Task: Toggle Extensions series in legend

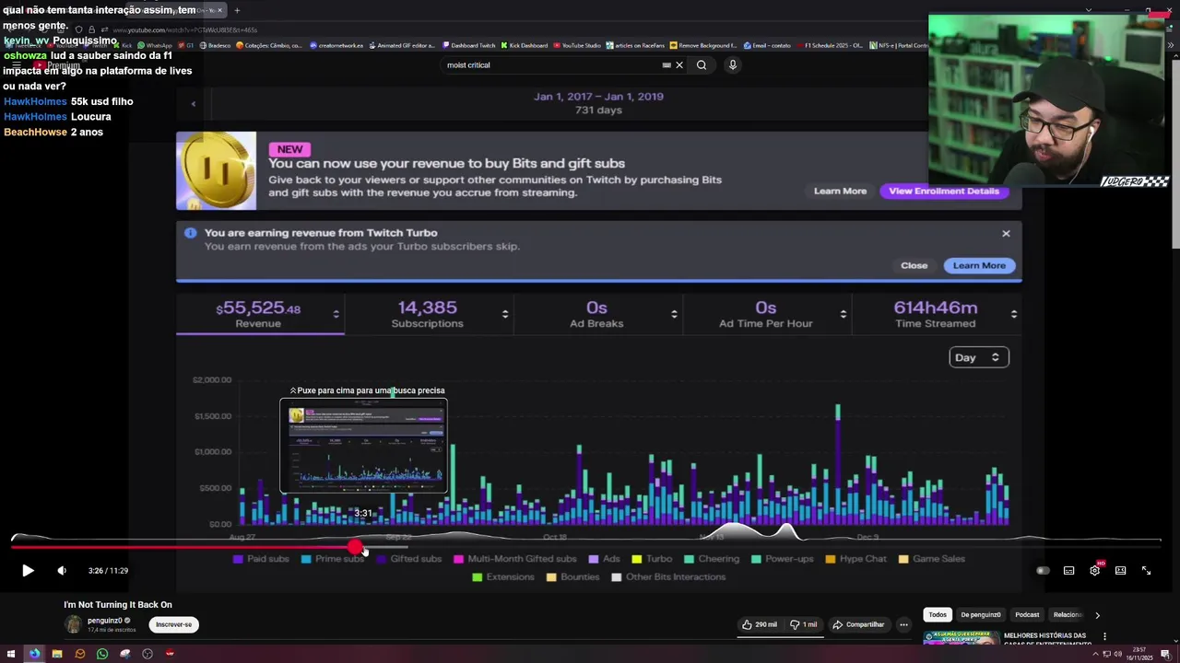Action: click(503, 577)
